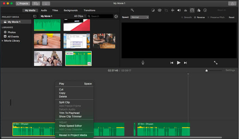Click the microphone voiceover icon
This screenshot has width=239, height=139.
pyautogui.click(x=143, y=62)
